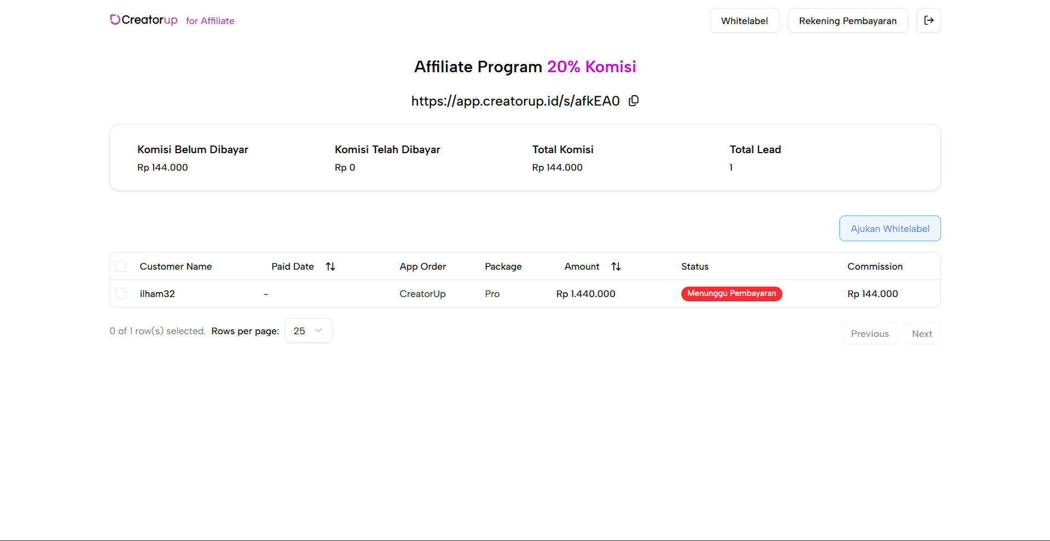Click the Amount column header
Image resolution: width=1050 pixels, height=541 pixels.
click(582, 266)
